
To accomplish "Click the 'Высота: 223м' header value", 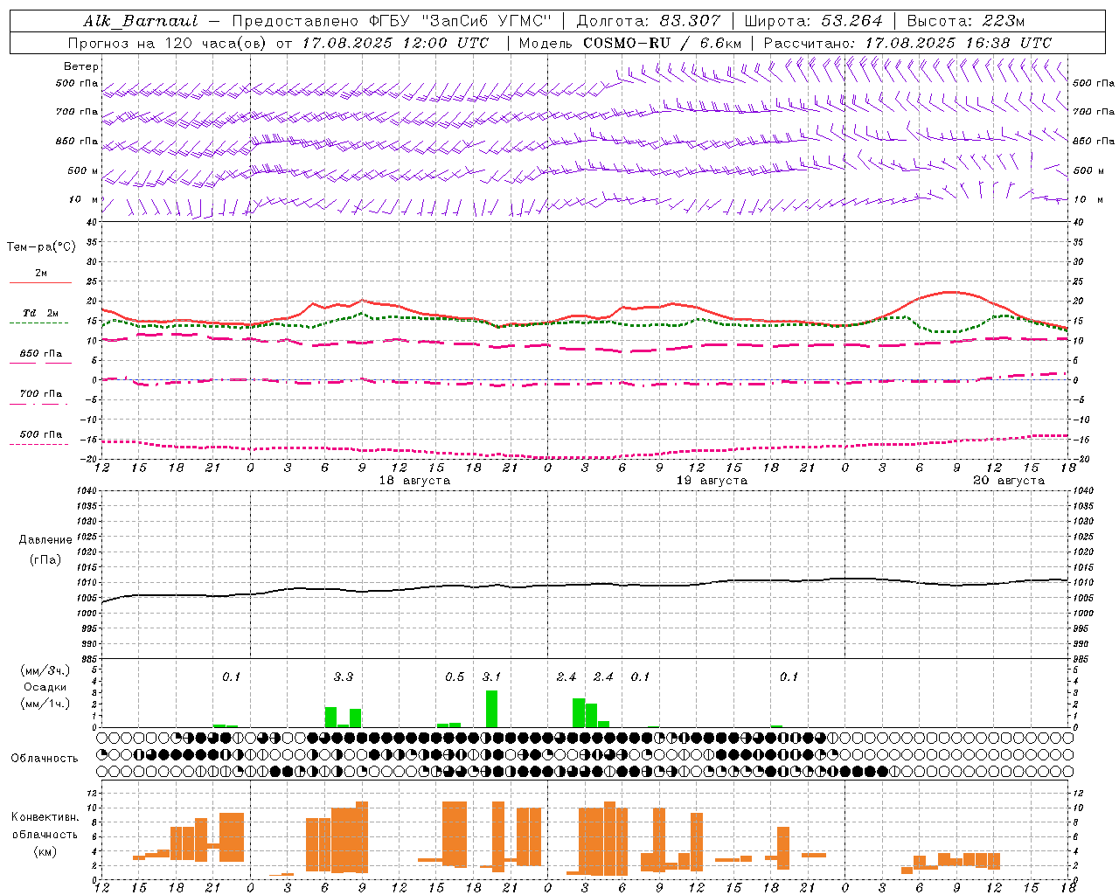I will pyautogui.click(x=966, y=21).
